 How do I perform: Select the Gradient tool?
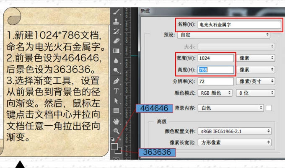117,51
